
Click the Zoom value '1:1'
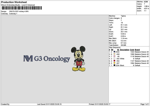click(145, 11)
